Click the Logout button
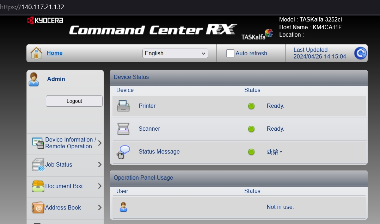380x224 pixels. [x=74, y=101]
